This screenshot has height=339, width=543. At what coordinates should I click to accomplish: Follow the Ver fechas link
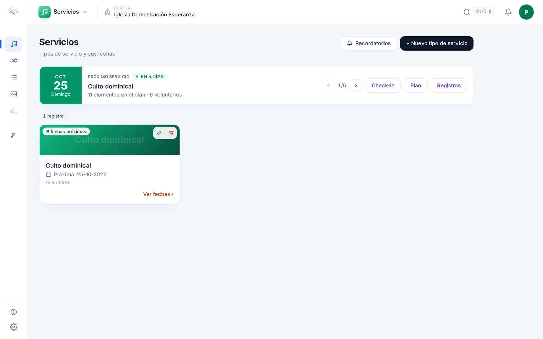[158, 194]
